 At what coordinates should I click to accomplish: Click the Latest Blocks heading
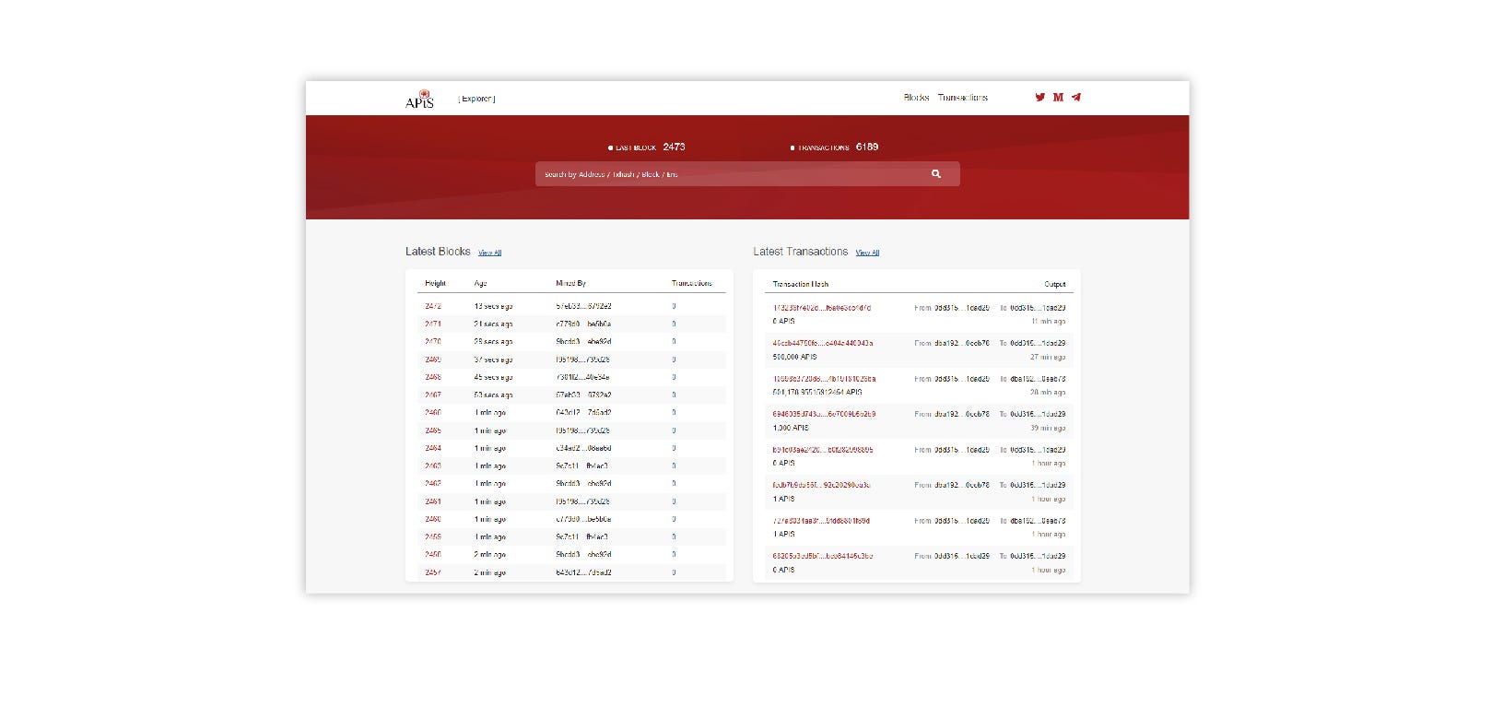pyautogui.click(x=438, y=252)
